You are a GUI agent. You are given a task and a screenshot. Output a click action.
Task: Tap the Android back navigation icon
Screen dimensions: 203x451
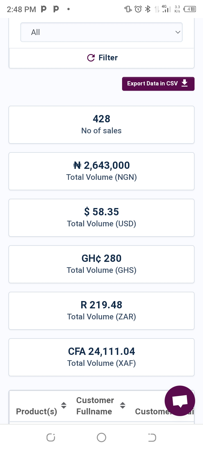pos(152,437)
